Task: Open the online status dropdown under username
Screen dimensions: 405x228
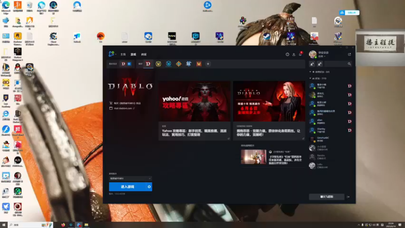Action: click(321, 56)
